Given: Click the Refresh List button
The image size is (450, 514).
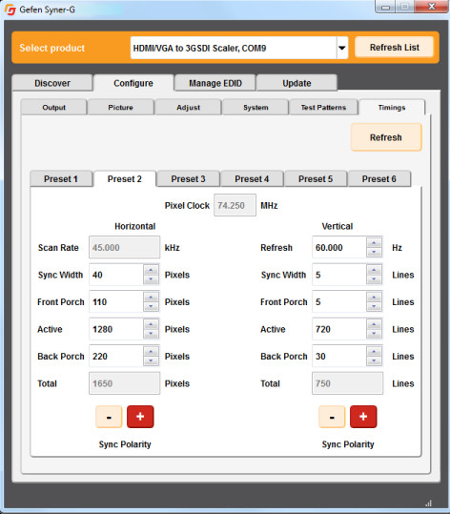Looking at the screenshot, I should point(395,48).
